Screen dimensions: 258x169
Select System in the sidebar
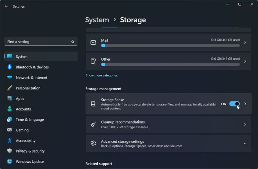(21, 56)
